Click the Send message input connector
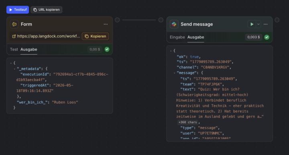This screenshot has width=289, height=155. [x=161, y=20]
